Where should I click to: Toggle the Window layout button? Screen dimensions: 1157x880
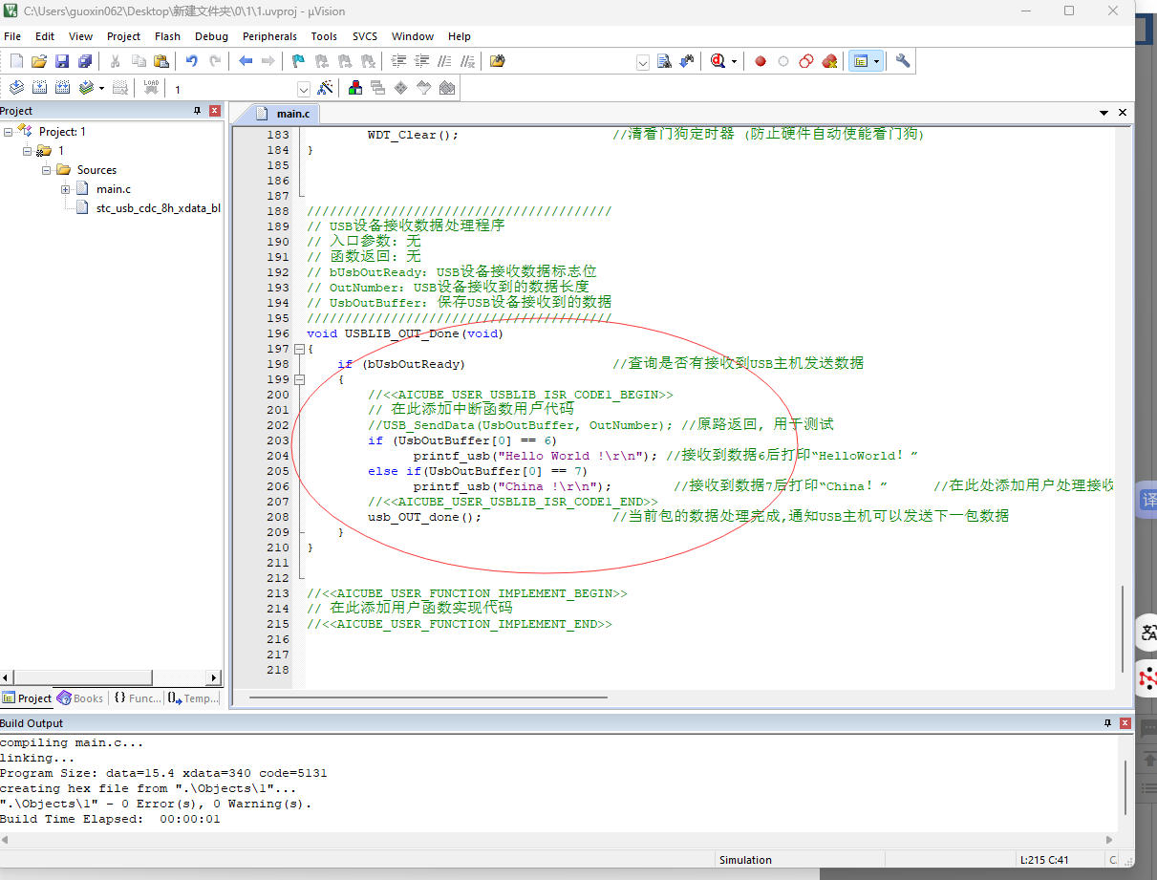click(861, 61)
